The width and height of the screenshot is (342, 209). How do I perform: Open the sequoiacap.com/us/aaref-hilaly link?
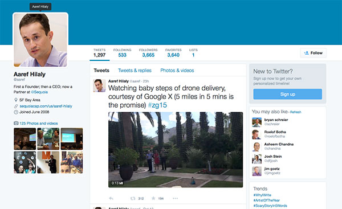click(46, 106)
